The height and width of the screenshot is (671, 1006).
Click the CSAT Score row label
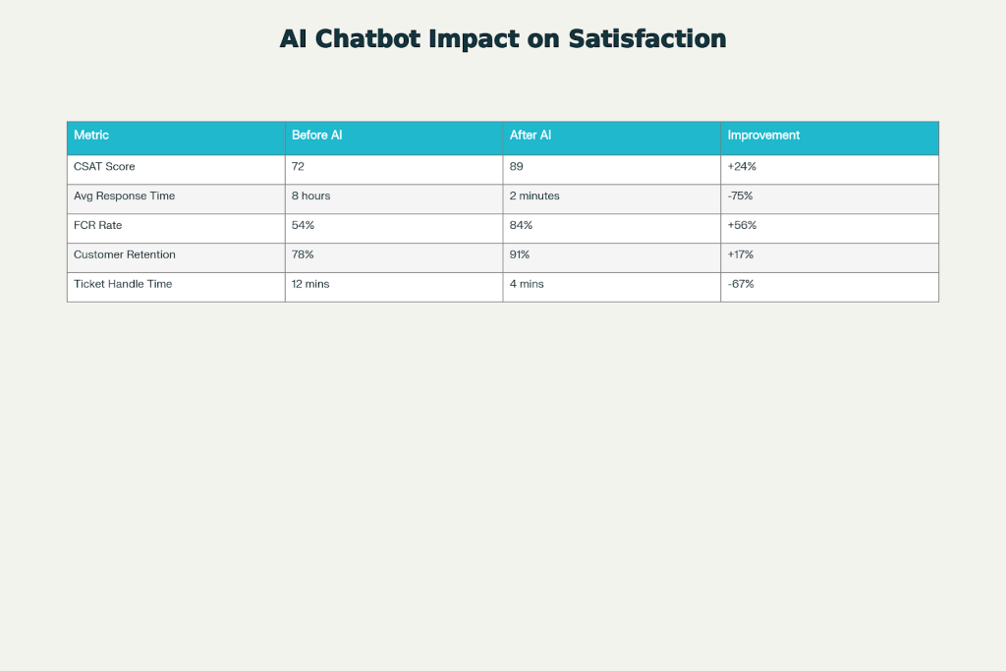click(x=104, y=167)
